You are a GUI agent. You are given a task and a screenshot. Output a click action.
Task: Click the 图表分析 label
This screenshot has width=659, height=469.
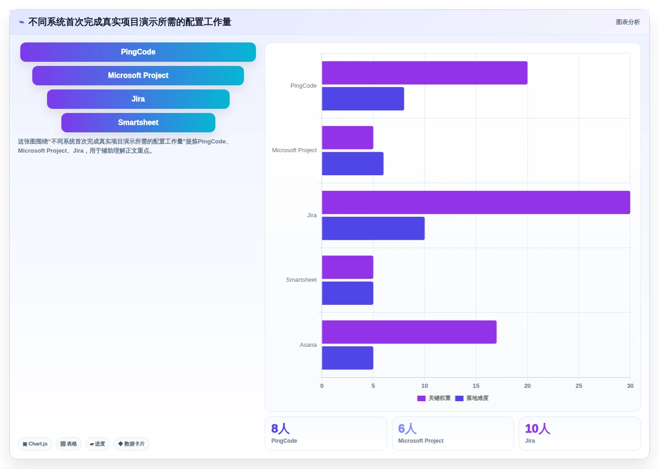[628, 22]
